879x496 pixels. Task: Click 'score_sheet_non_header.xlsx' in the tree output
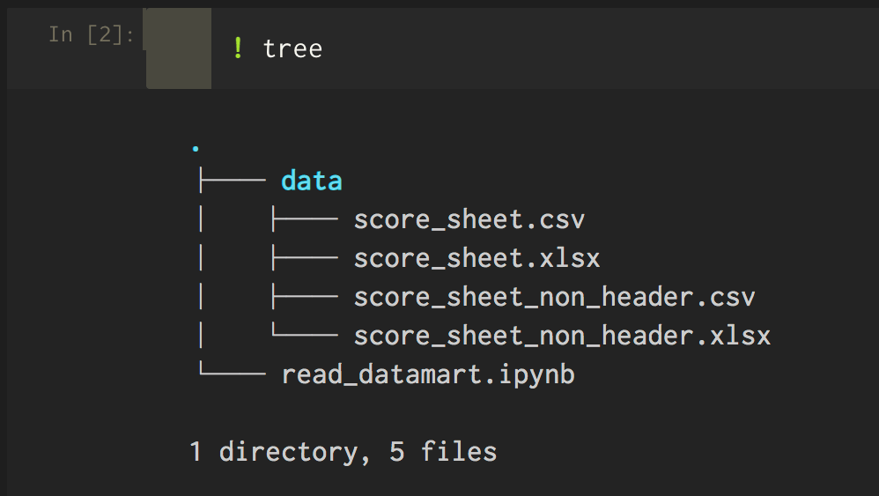[562, 336]
